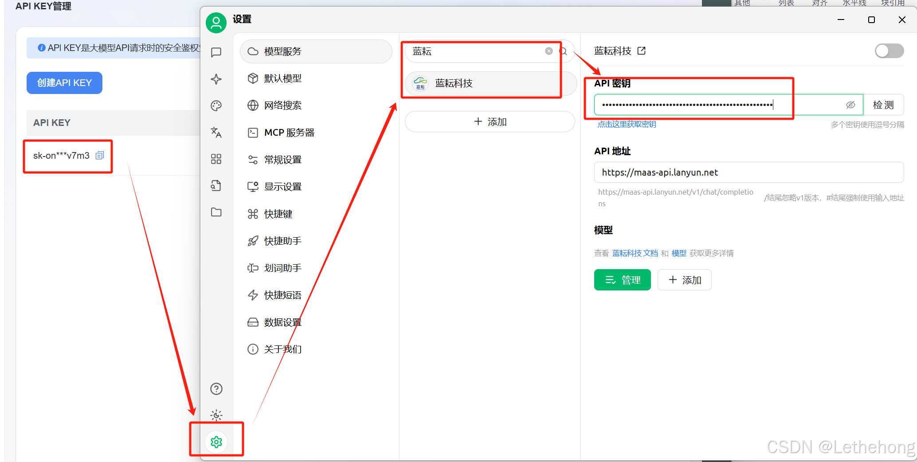This screenshot has height=462, width=917.
Task: Click the 检测 button for API key
Action: coord(883,105)
